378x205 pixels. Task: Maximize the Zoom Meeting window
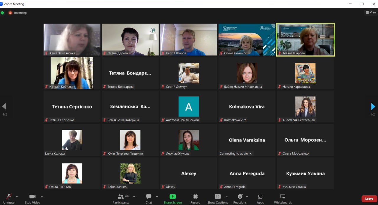tap(362, 4)
